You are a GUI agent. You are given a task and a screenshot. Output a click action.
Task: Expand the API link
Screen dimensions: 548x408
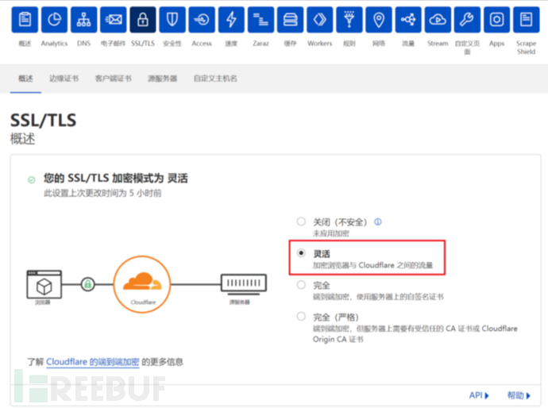pyautogui.click(x=479, y=395)
